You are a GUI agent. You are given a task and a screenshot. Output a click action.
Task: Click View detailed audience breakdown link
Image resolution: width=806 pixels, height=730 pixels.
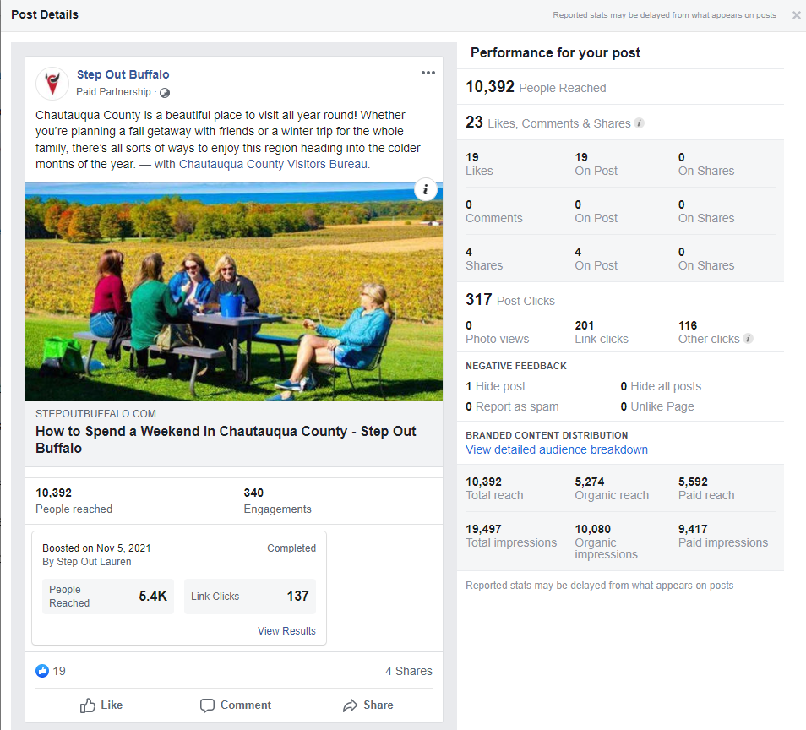pos(556,449)
